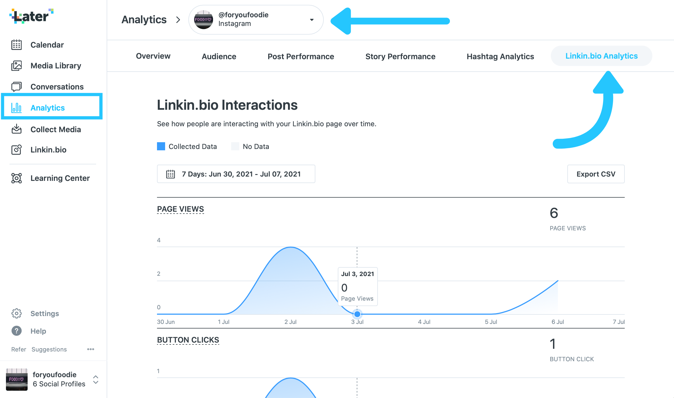The width and height of the screenshot is (674, 398).
Task: Click the Suggestions link
Action: [x=49, y=349]
